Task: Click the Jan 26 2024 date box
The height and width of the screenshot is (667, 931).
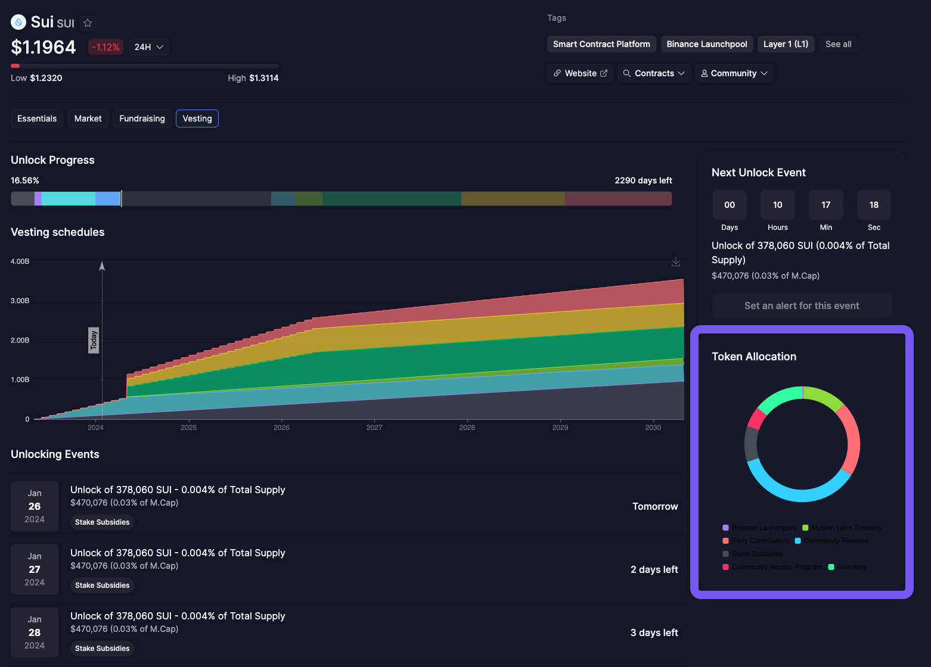Action: (35, 506)
